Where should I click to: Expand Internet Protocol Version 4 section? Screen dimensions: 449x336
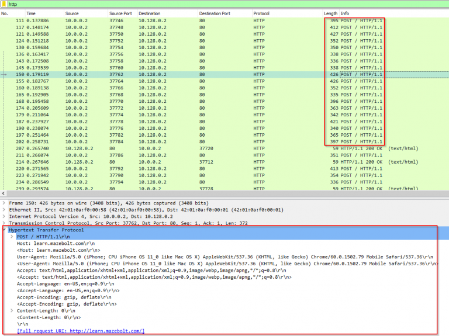(x=4, y=216)
